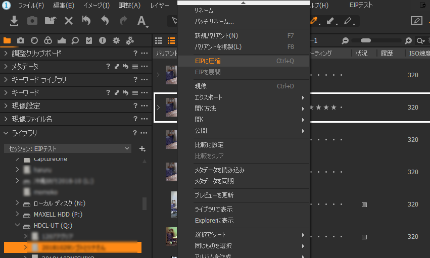
Task: Click the Import images toolbar icon
Action: pyautogui.click(x=14, y=21)
